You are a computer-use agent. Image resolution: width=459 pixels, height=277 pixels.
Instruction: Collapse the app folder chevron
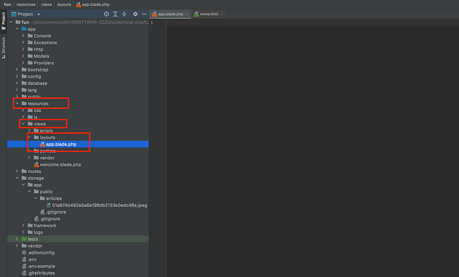click(17, 29)
